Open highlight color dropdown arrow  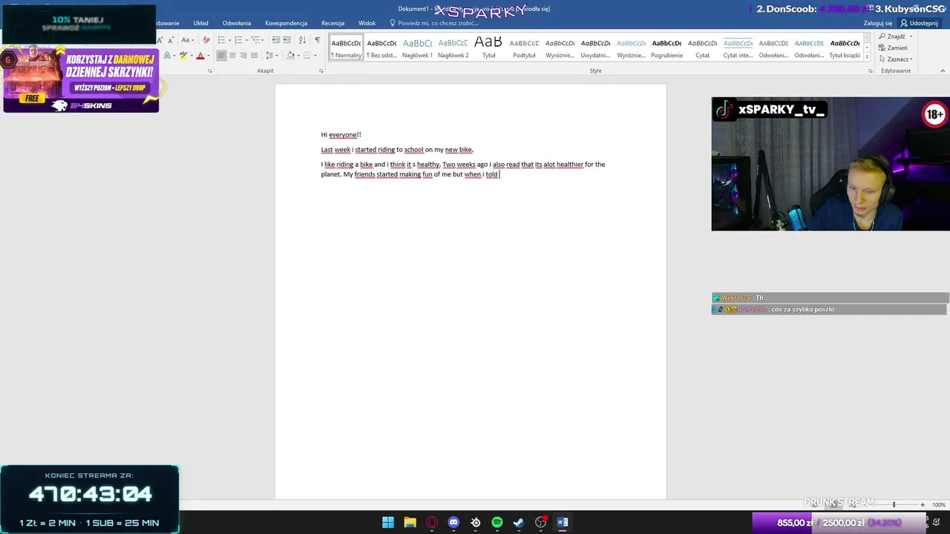coord(191,56)
